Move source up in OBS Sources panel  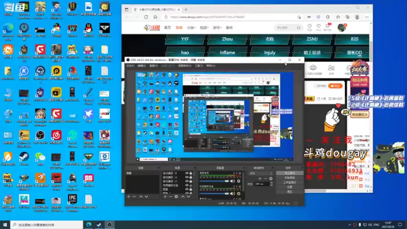pos(183,196)
